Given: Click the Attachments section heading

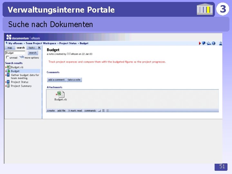Looking at the screenshot, I should pyautogui.click(x=54, y=87).
